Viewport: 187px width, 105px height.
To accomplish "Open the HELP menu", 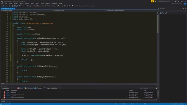I will 60,4.
